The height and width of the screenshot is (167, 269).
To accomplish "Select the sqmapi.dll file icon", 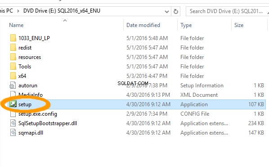I will [x=13, y=132].
